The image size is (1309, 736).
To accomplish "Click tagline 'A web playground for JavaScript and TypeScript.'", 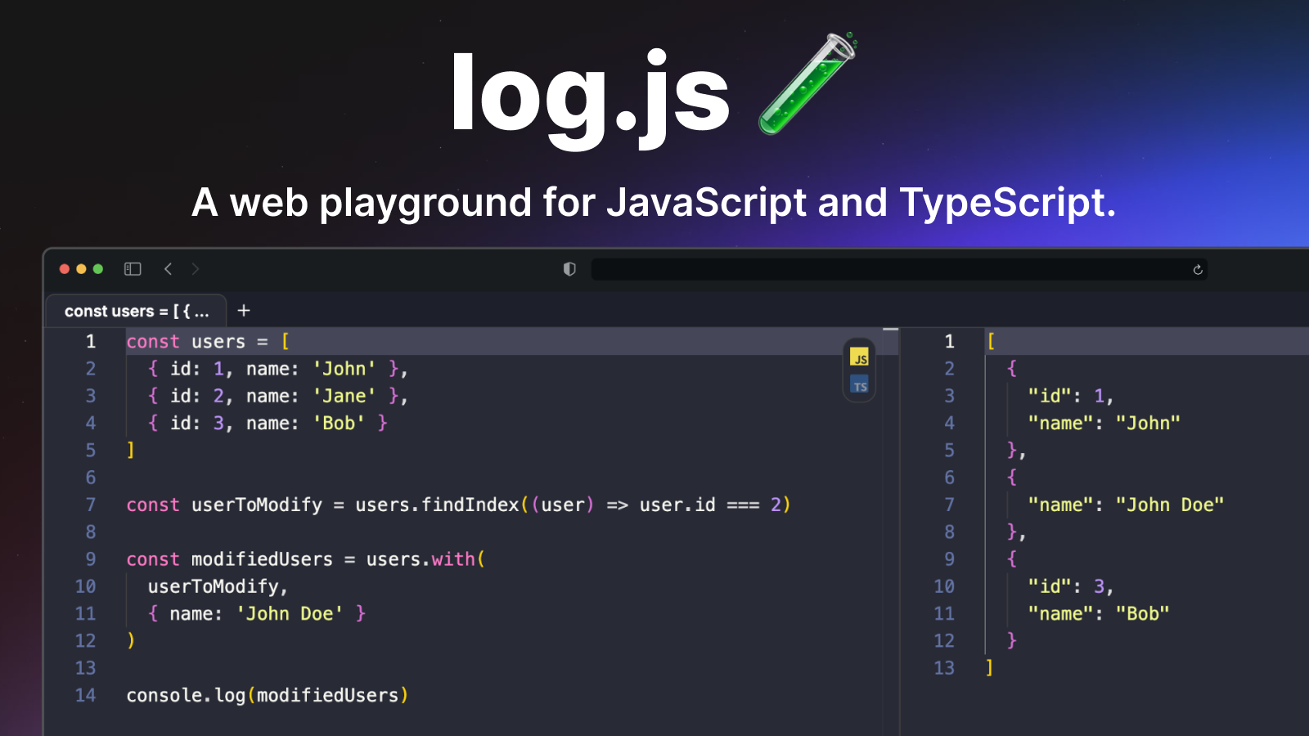I will point(654,203).
